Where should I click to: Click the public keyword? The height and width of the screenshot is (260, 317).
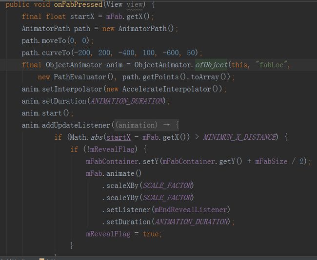point(18,4)
